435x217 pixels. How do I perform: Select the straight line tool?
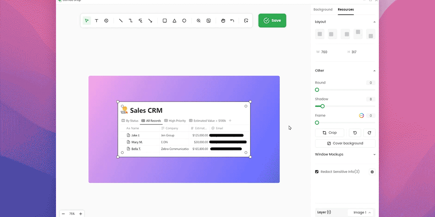click(x=121, y=20)
